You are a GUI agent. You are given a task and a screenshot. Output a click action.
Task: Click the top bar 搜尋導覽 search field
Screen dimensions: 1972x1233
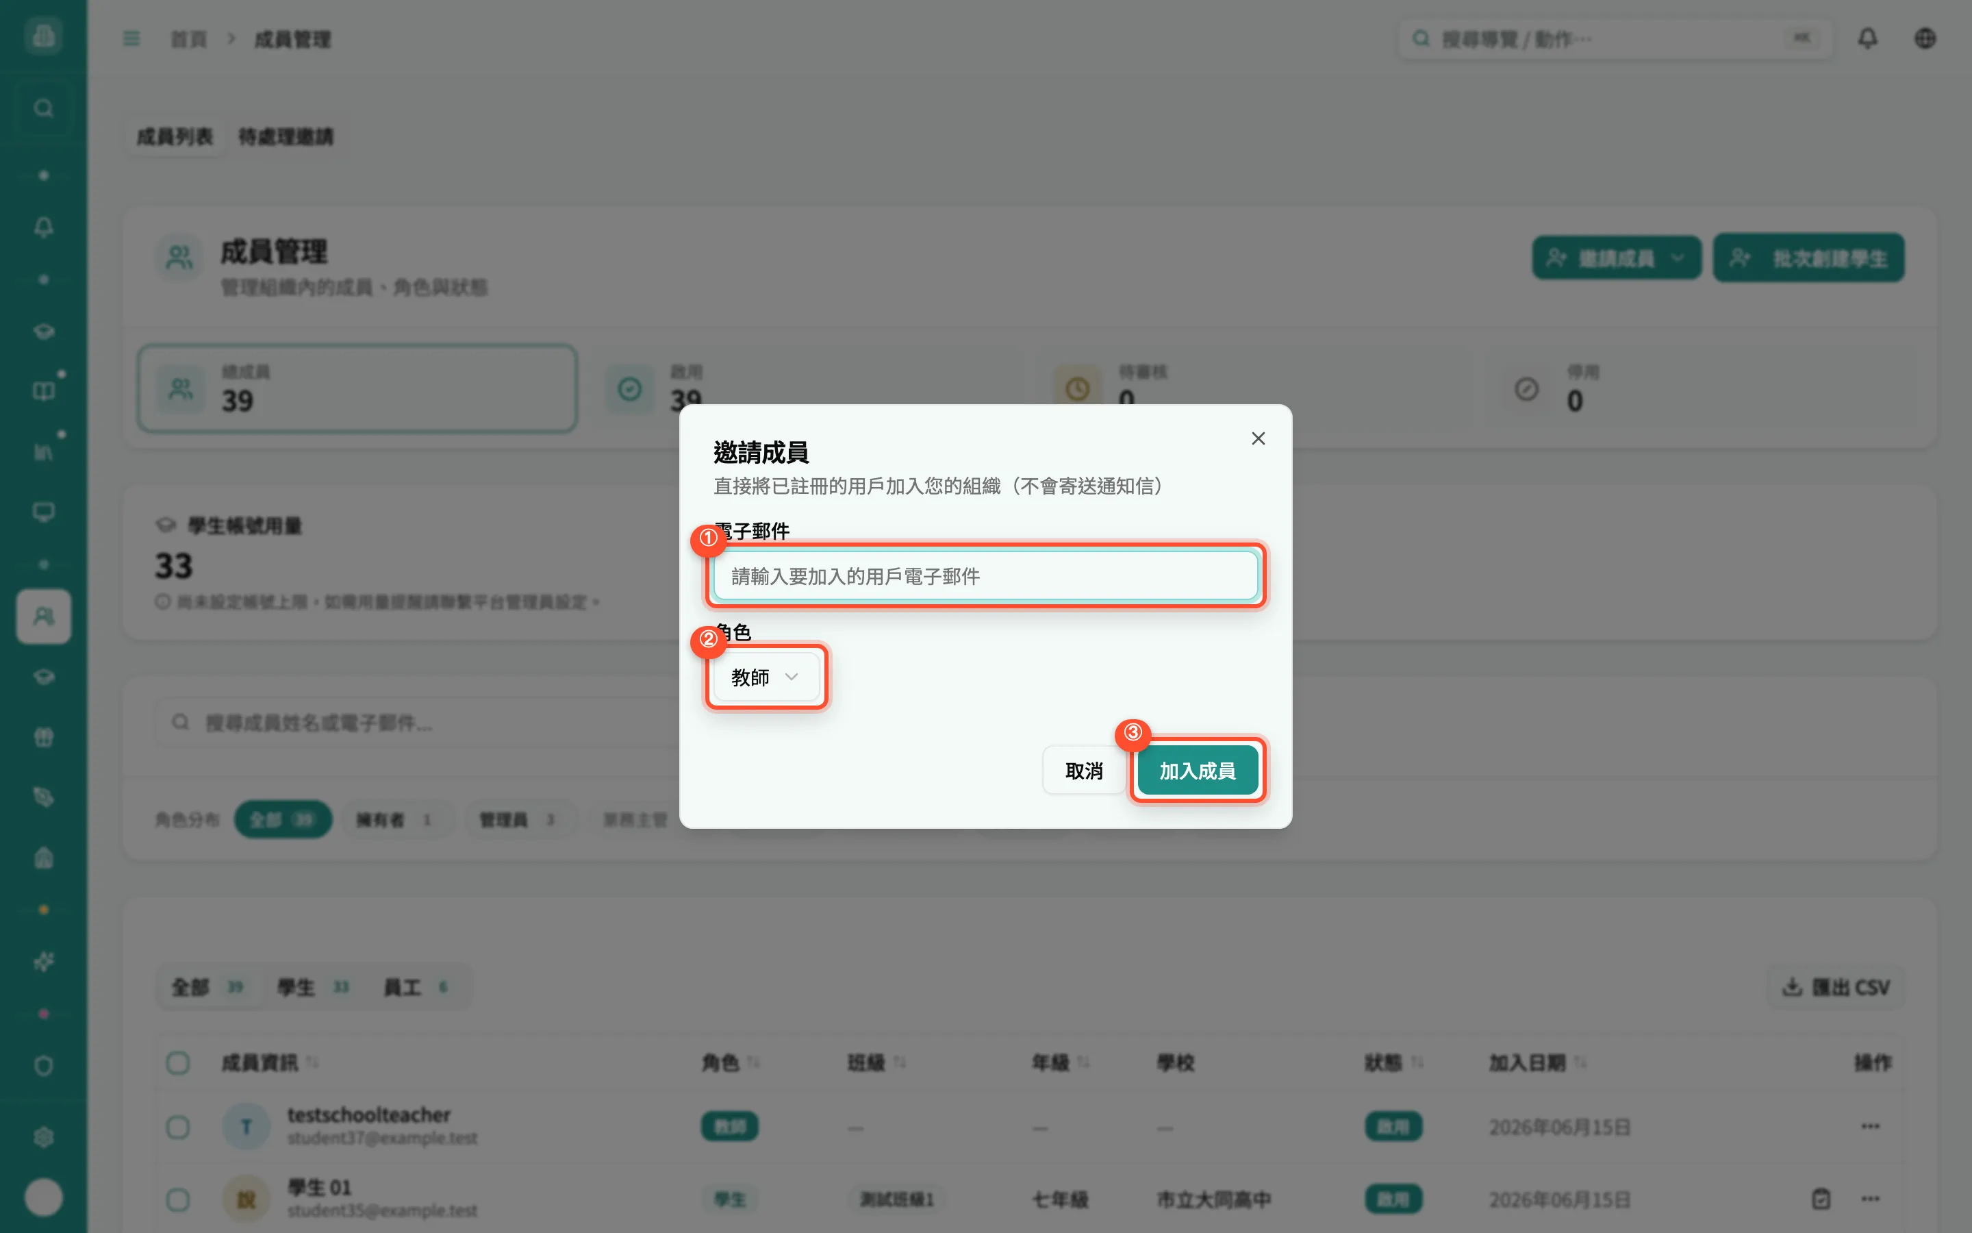pyautogui.click(x=1615, y=38)
